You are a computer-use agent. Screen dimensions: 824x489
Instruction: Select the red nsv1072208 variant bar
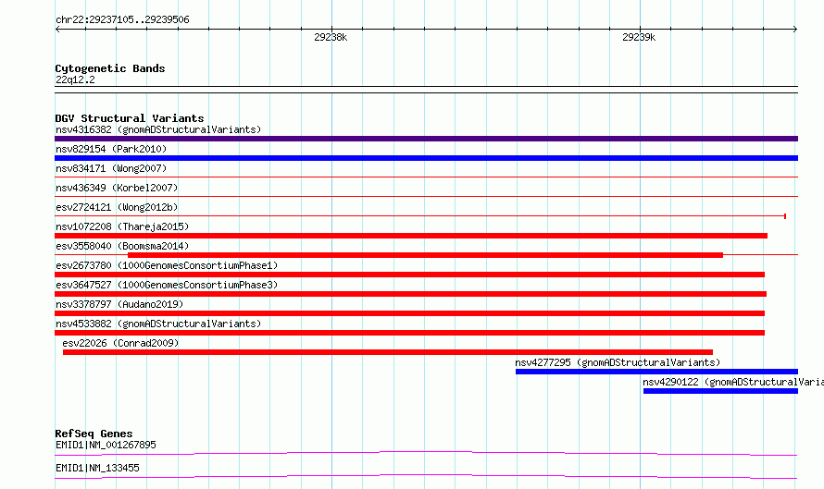(411, 236)
